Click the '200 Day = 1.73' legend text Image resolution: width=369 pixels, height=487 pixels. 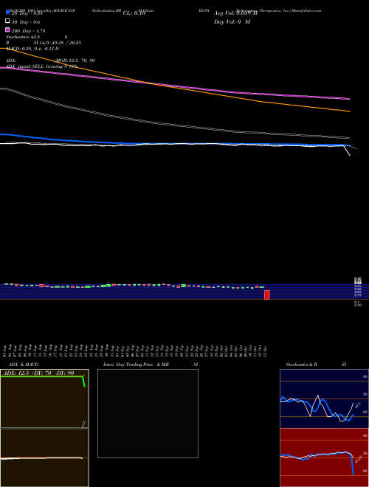click(x=28, y=31)
